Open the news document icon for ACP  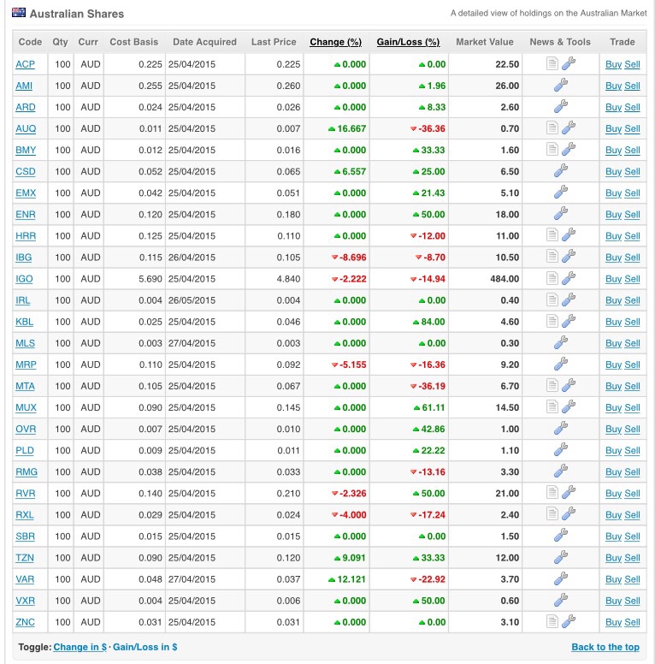[552, 63]
